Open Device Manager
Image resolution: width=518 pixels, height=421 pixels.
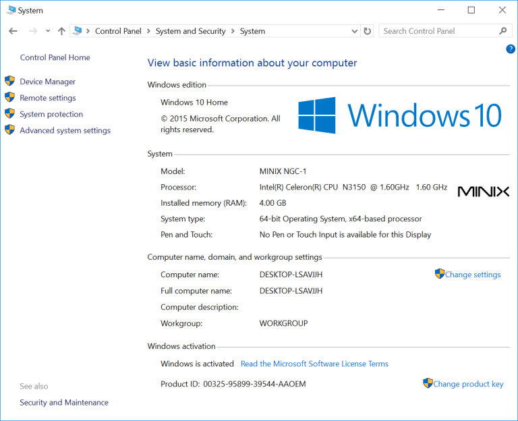pos(48,82)
